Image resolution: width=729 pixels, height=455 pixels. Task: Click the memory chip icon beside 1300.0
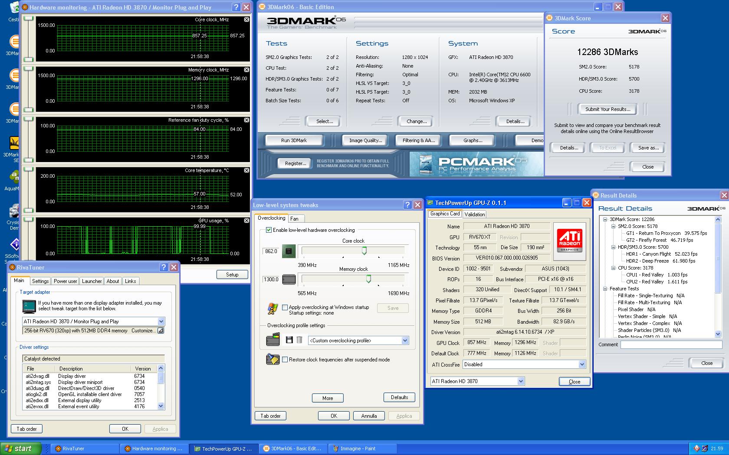289,279
